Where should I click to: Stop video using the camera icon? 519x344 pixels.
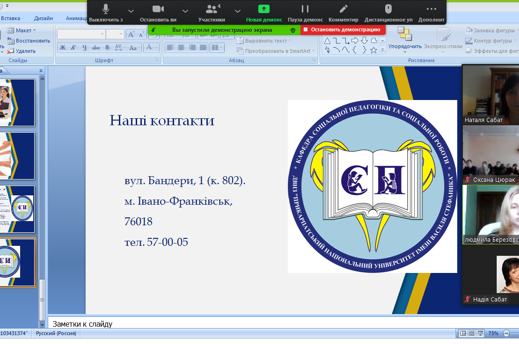click(x=158, y=9)
